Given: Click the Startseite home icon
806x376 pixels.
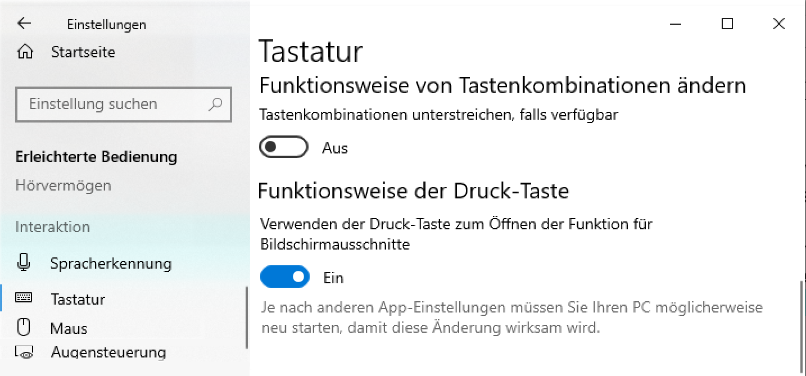Looking at the screenshot, I should [25, 52].
